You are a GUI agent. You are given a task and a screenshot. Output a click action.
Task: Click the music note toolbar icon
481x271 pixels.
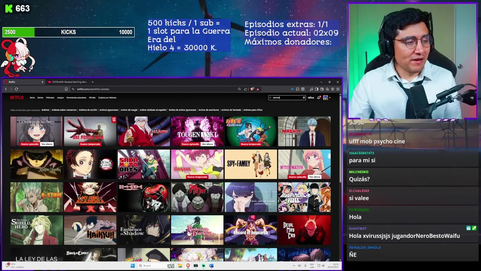click(x=311, y=89)
